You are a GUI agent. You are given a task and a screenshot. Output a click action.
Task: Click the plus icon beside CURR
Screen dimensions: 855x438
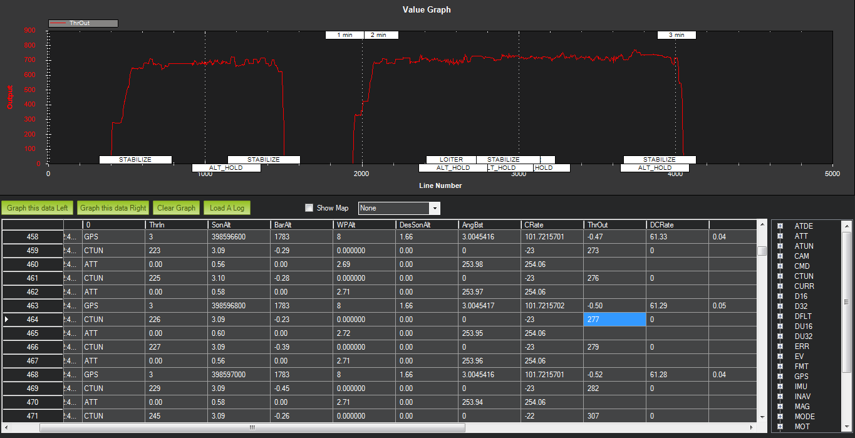(x=780, y=286)
